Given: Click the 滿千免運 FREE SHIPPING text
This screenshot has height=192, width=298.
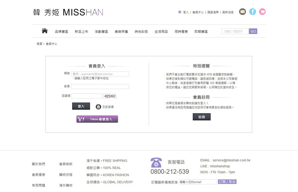Looking at the screenshot, I should (x=107, y=161).
